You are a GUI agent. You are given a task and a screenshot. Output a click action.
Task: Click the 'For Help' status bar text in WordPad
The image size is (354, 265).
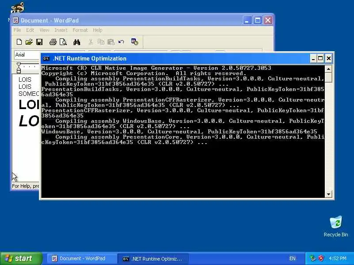(x=25, y=186)
